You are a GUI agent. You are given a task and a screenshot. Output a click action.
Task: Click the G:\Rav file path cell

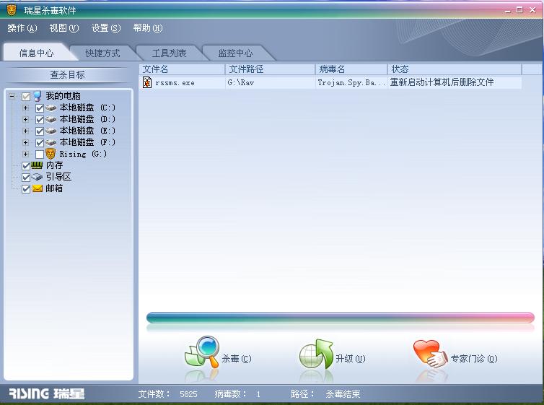tap(241, 82)
